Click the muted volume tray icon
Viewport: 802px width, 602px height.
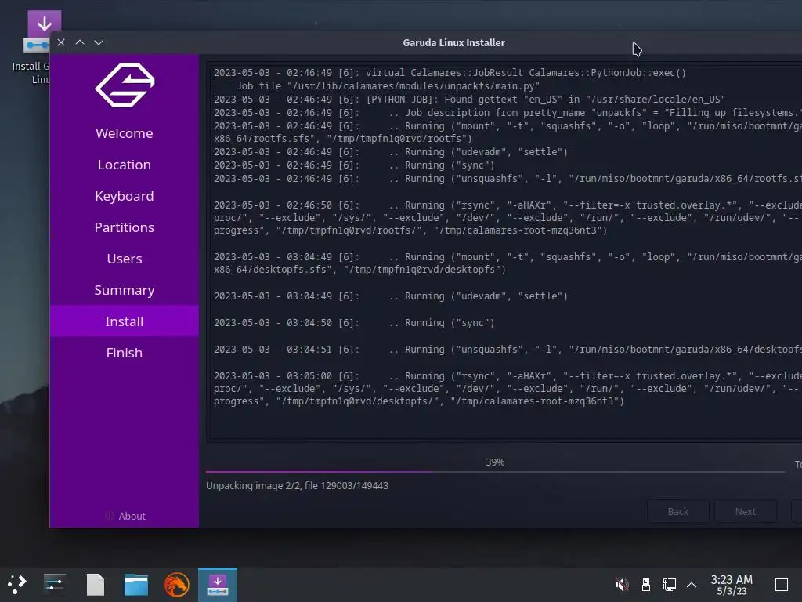click(622, 585)
